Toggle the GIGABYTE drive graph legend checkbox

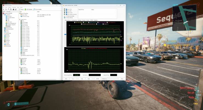point(81,24)
